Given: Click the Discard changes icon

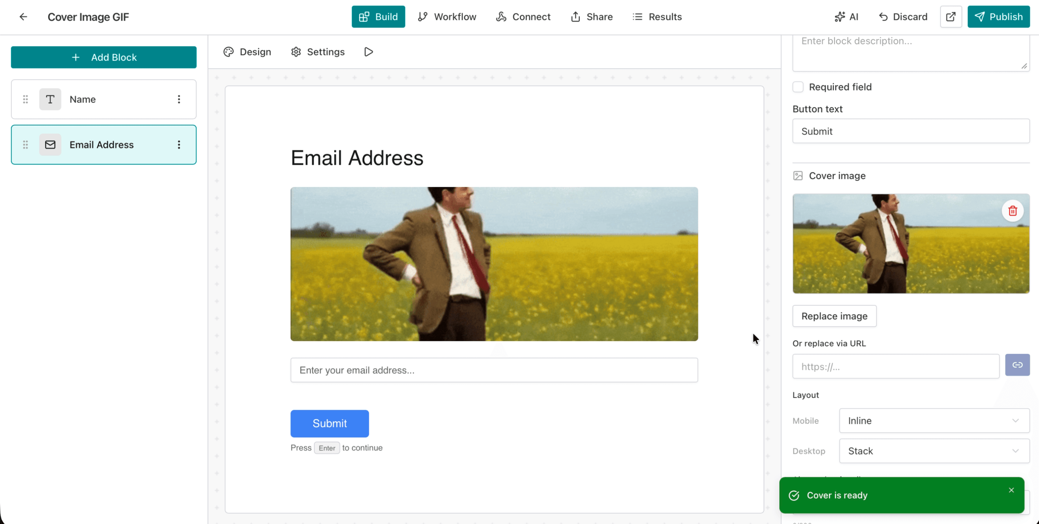Looking at the screenshot, I should pyautogui.click(x=884, y=17).
